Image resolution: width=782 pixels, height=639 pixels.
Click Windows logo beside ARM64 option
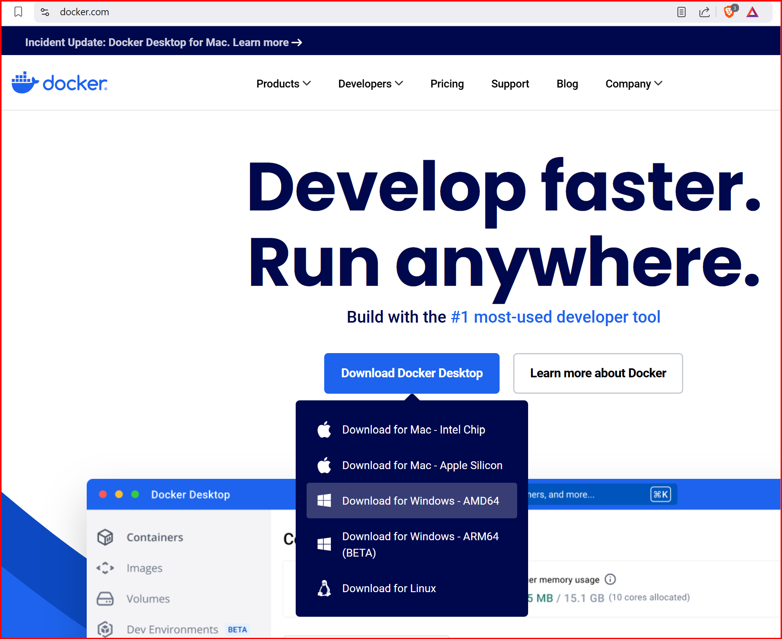pos(324,544)
